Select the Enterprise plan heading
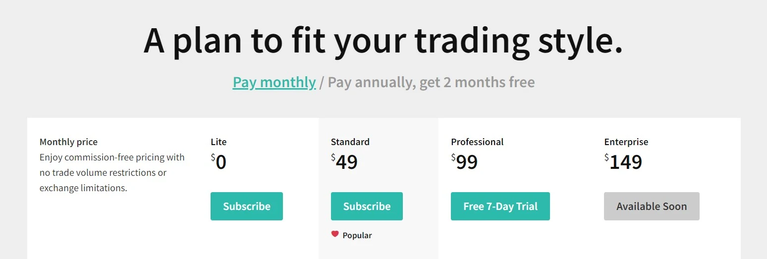The image size is (767, 259). 626,142
